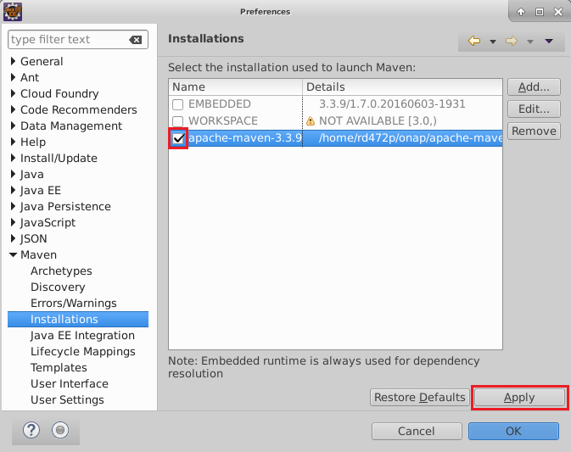Expand the Help tree node

tap(13, 142)
